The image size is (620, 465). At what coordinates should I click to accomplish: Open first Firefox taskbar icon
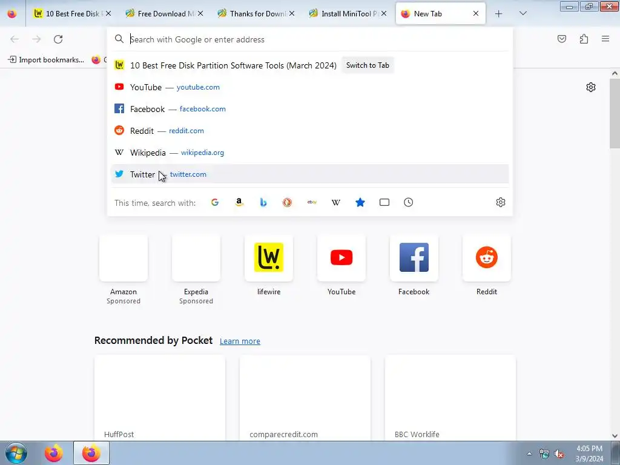pyautogui.click(x=54, y=453)
